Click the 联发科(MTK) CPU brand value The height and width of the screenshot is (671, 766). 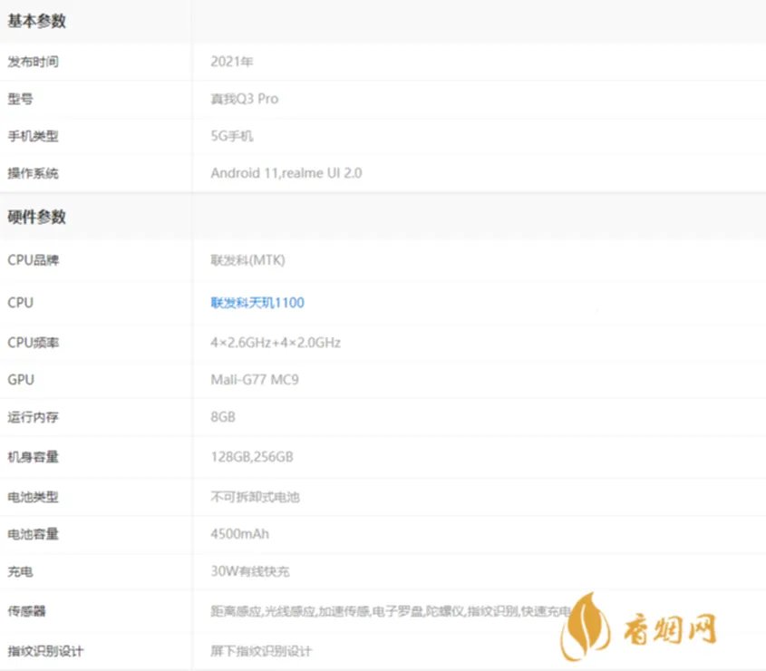245,260
